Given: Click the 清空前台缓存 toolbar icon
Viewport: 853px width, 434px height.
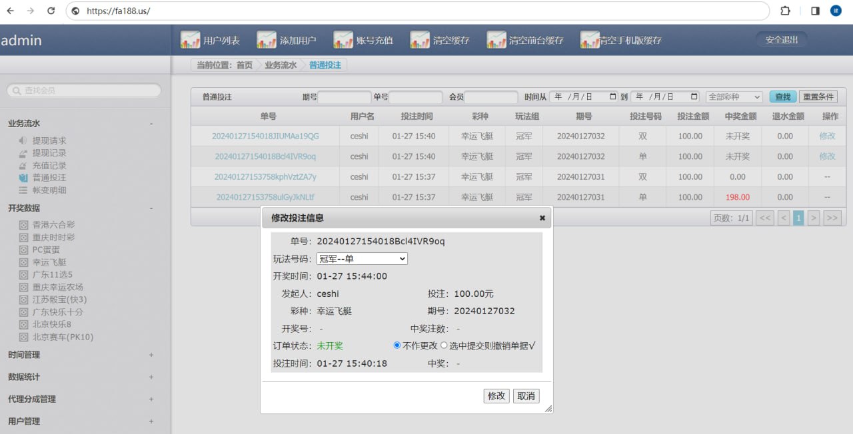Looking at the screenshot, I should tap(496, 40).
